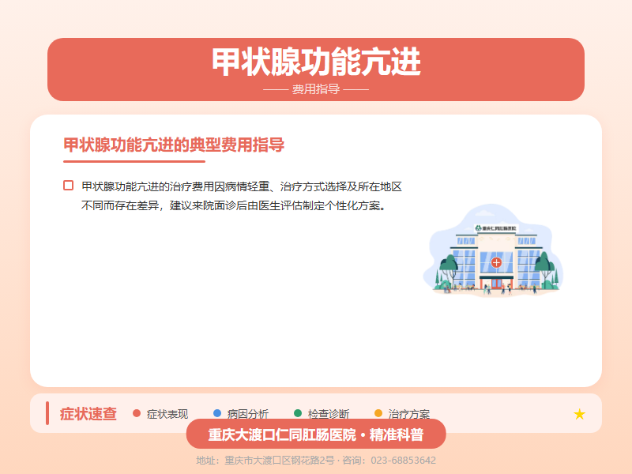Click the 费用指导 subtitle
The height and width of the screenshot is (474, 632).
[316, 89]
